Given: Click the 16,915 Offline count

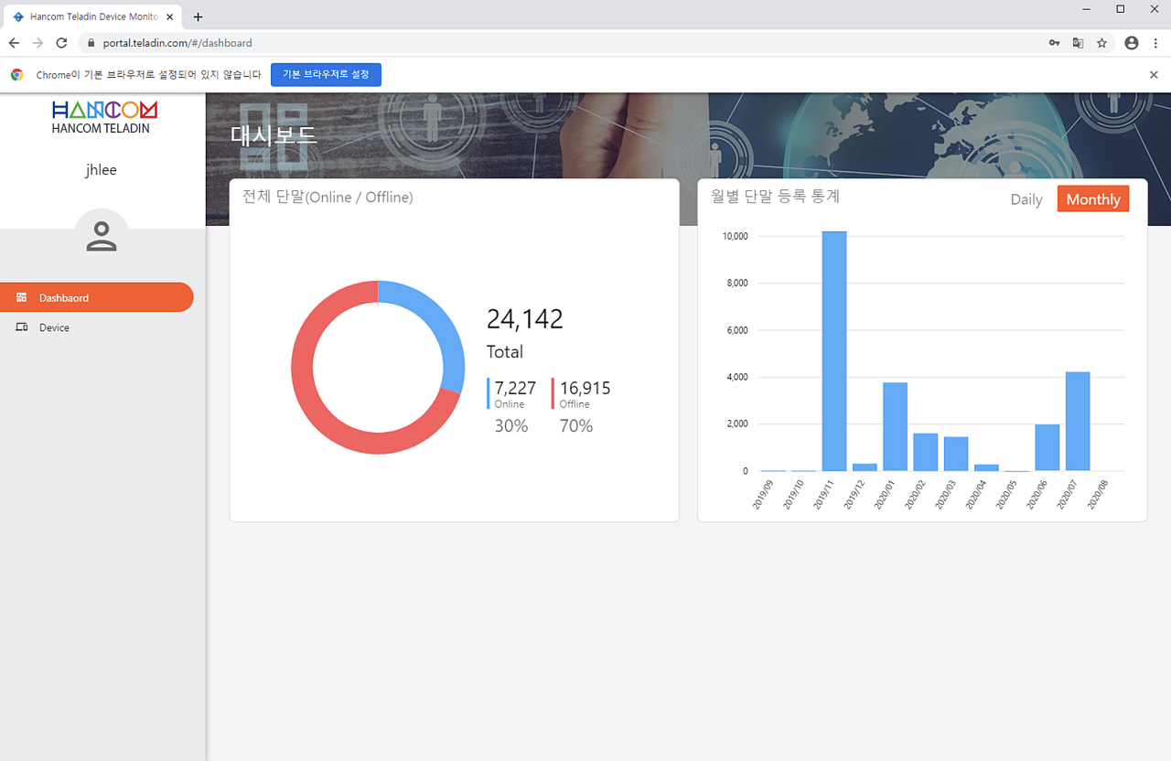Looking at the screenshot, I should click(585, 388).
